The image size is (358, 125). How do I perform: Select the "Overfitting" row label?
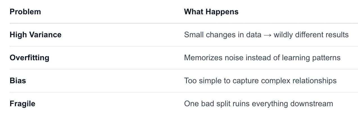[30, 58]
